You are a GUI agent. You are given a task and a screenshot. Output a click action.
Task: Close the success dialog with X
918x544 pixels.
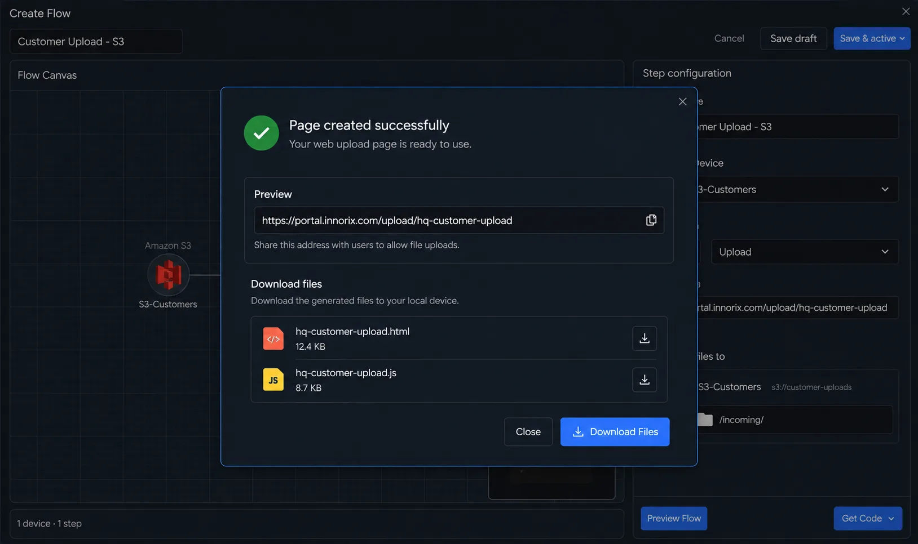click(x=682, y=101)
